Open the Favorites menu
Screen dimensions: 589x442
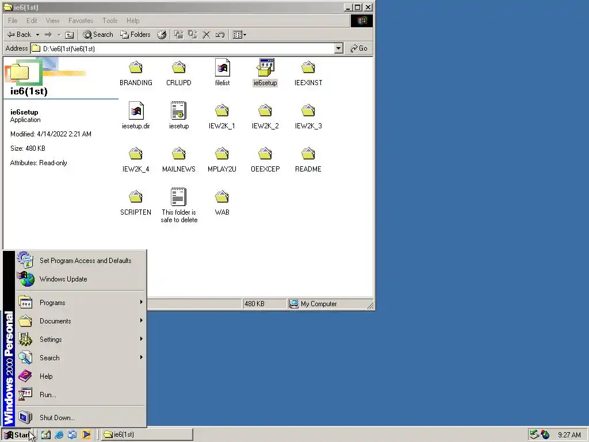pos(81,21)
